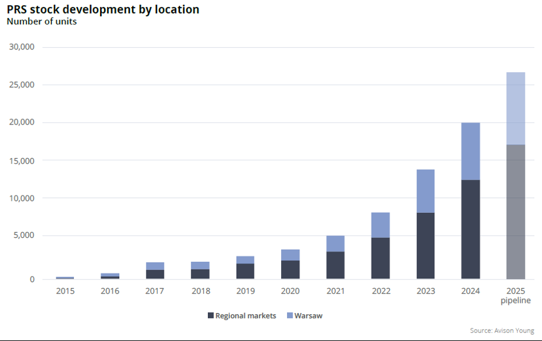The height and width of the screenshot is (341, 542).
Task: Click the 2022 Regional markets bar segment
Action: coord(380,258)
